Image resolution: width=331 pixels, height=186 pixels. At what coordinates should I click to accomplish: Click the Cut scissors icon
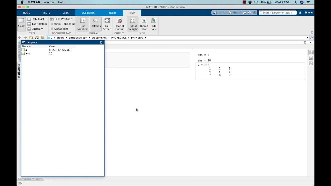[x=220, y=13]
